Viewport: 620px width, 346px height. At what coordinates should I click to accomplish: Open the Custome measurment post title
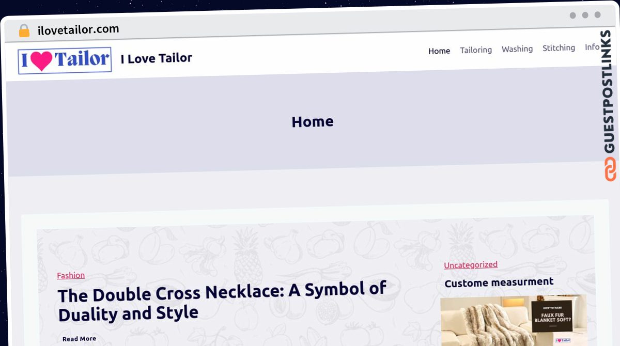[x=499, y=282]
